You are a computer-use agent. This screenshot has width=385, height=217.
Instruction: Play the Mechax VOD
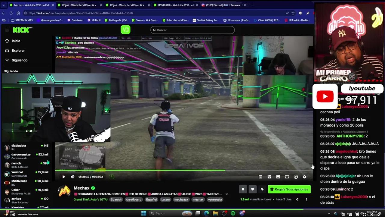click(x=63, y=177)
